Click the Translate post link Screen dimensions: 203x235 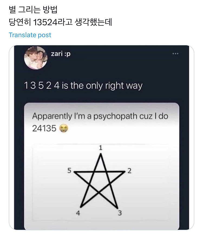[30, 35]
